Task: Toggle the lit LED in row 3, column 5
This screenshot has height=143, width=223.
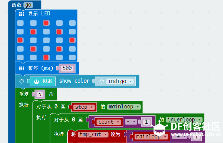Action: point(72,40)
